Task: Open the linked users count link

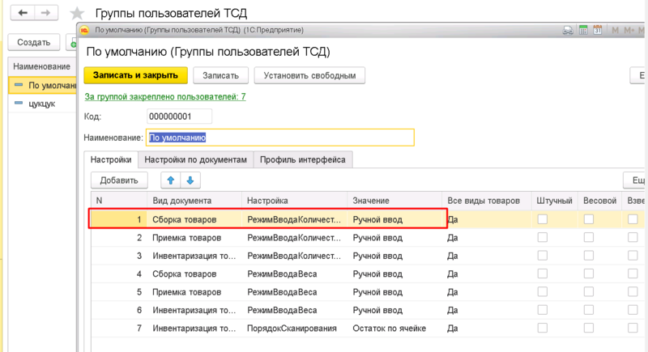Action: pyautogui.click(x=165, y=97)
